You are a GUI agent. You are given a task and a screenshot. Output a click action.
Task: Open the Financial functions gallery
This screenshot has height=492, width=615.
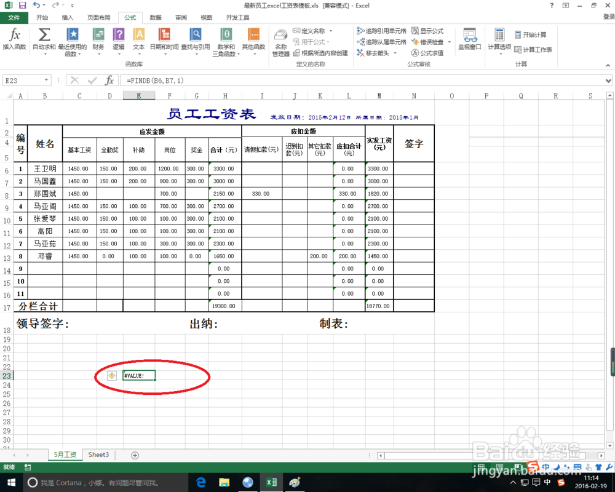[x=97, y=42]
